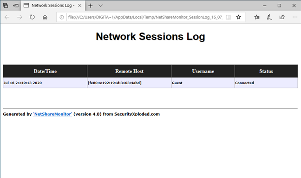Add notes with the pen icon
This screenshot has width=301, height=178.
pos(269,17)
